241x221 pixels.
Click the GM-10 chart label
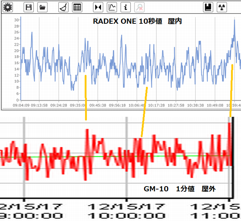pos(179,189)
